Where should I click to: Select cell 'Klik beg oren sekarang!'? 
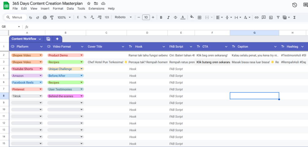[x=212, y=55]
